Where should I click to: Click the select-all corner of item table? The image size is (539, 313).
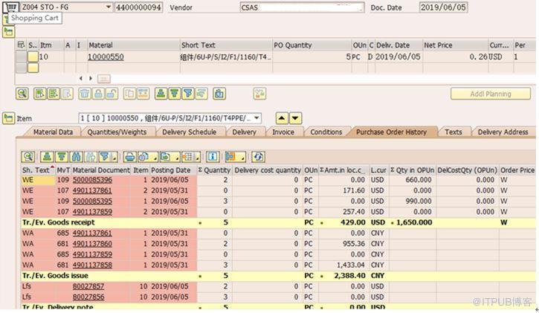(21, 45)
